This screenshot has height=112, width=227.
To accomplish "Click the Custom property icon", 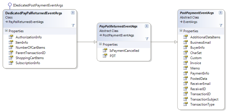I will 186,58.
